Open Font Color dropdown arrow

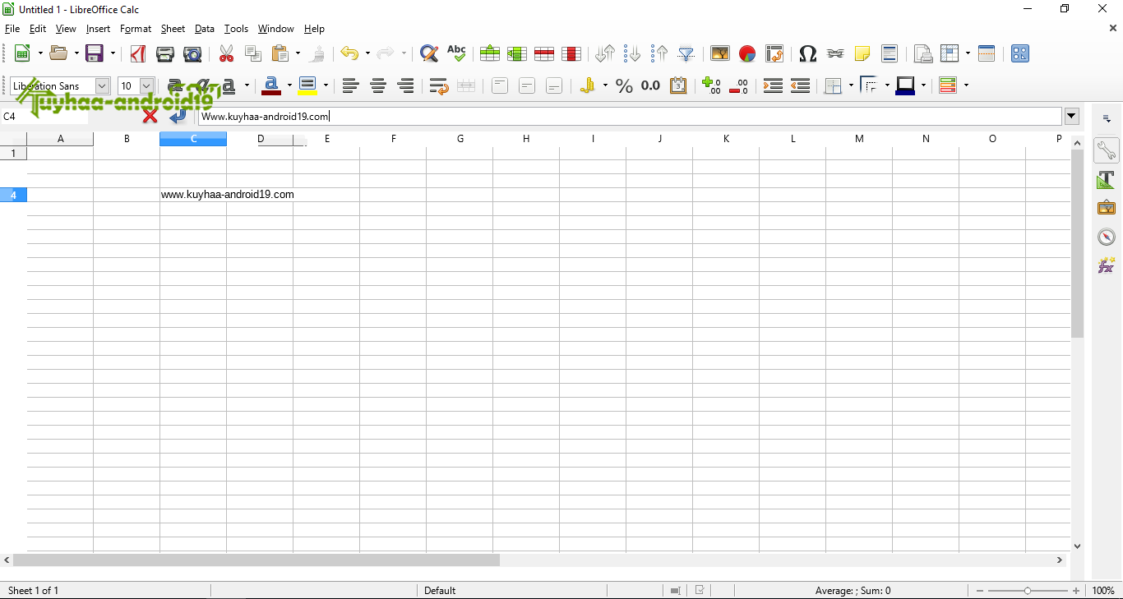(289, 85)
